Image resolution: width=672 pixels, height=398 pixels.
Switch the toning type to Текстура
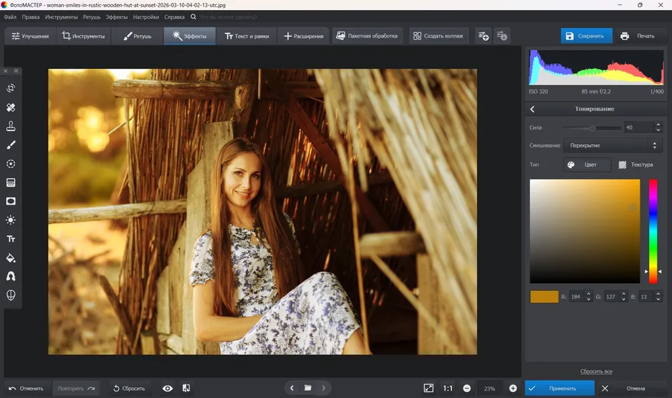tap(636, 164)
